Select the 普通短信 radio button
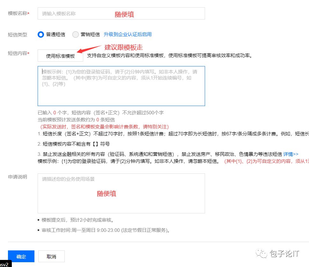Screen dimensions: 309x267 [41, 34]
